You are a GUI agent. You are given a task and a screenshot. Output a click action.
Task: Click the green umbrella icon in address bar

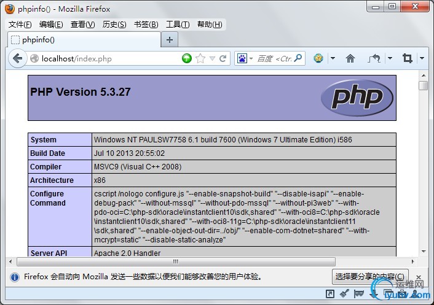[x=187, y=58]
